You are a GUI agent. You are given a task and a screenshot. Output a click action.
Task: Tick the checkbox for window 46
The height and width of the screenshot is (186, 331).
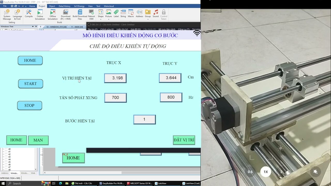pos(6,165)
